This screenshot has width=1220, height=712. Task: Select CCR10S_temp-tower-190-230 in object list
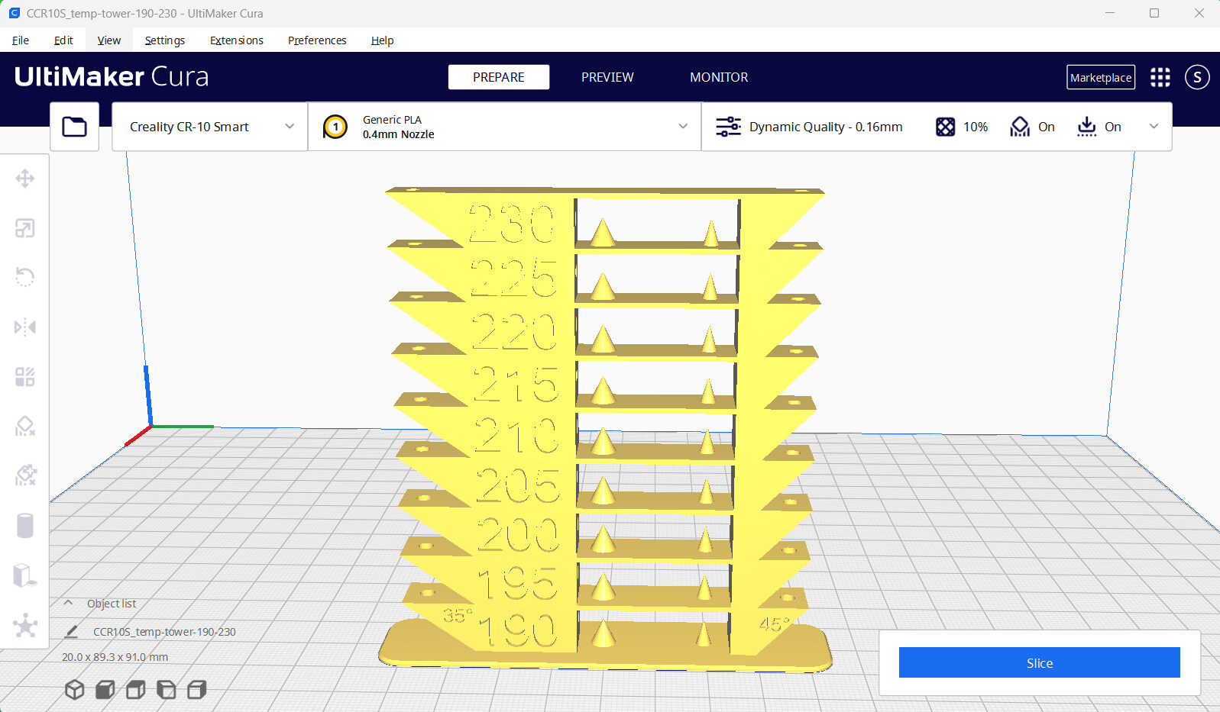pyautogui.click(x=164, y=632)
